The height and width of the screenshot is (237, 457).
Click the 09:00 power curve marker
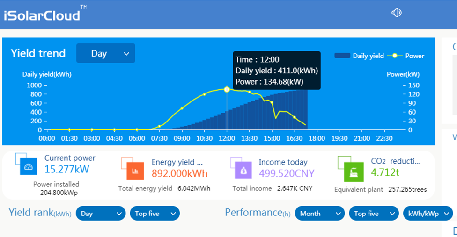click(x=182, y=108)
